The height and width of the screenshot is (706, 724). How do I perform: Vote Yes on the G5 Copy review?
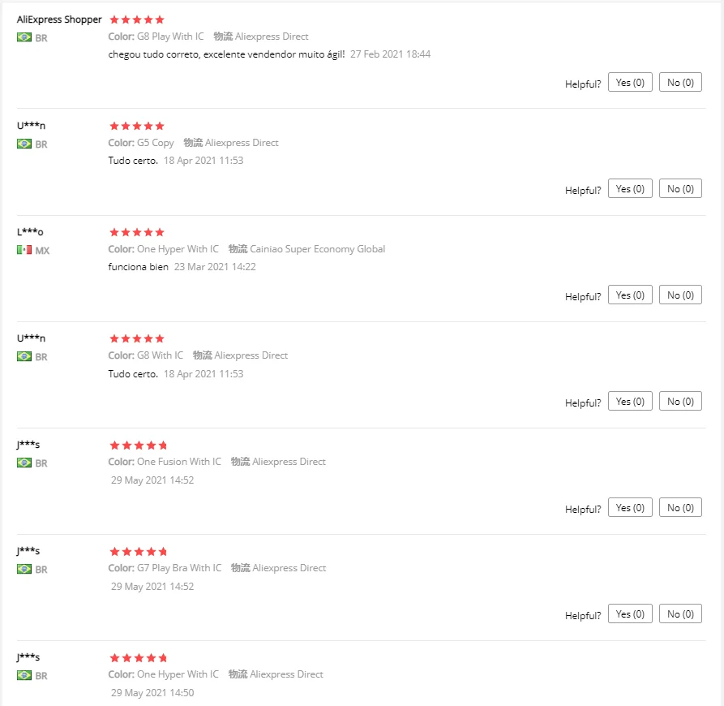pyautogui.click(x=630, y=188)
